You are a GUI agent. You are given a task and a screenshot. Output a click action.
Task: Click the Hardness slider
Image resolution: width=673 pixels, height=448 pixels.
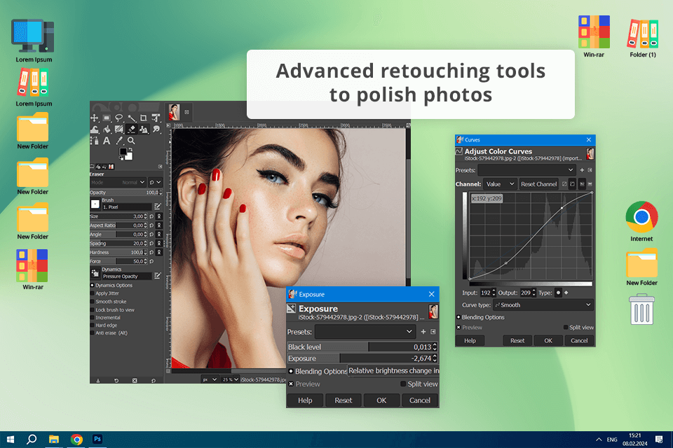pos(118,252)
